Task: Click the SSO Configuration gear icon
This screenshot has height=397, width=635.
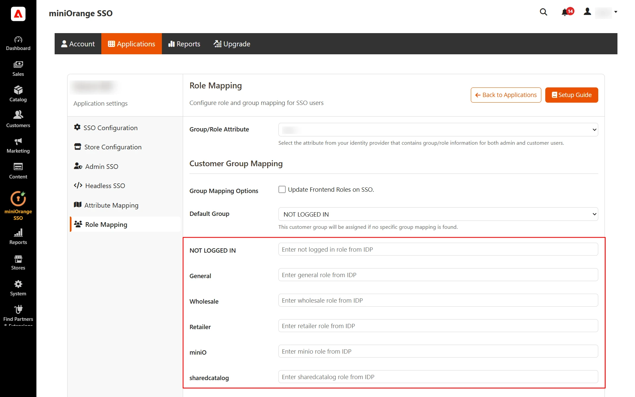Action: tap(77, 127)
